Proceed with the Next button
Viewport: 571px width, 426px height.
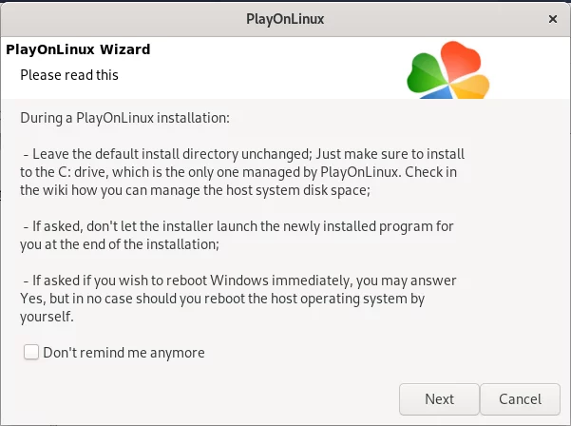(439, 399)
